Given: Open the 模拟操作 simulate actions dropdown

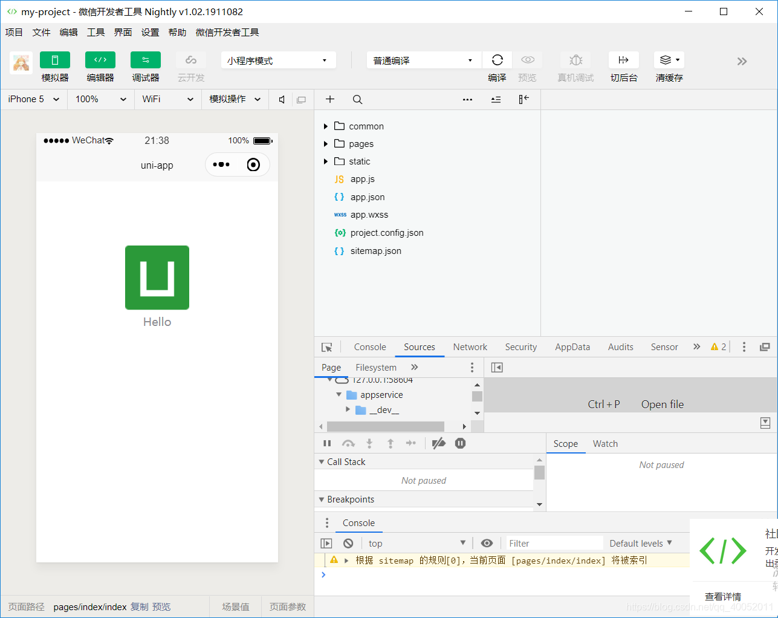Looking at the screenshot, I should [235, 99].
